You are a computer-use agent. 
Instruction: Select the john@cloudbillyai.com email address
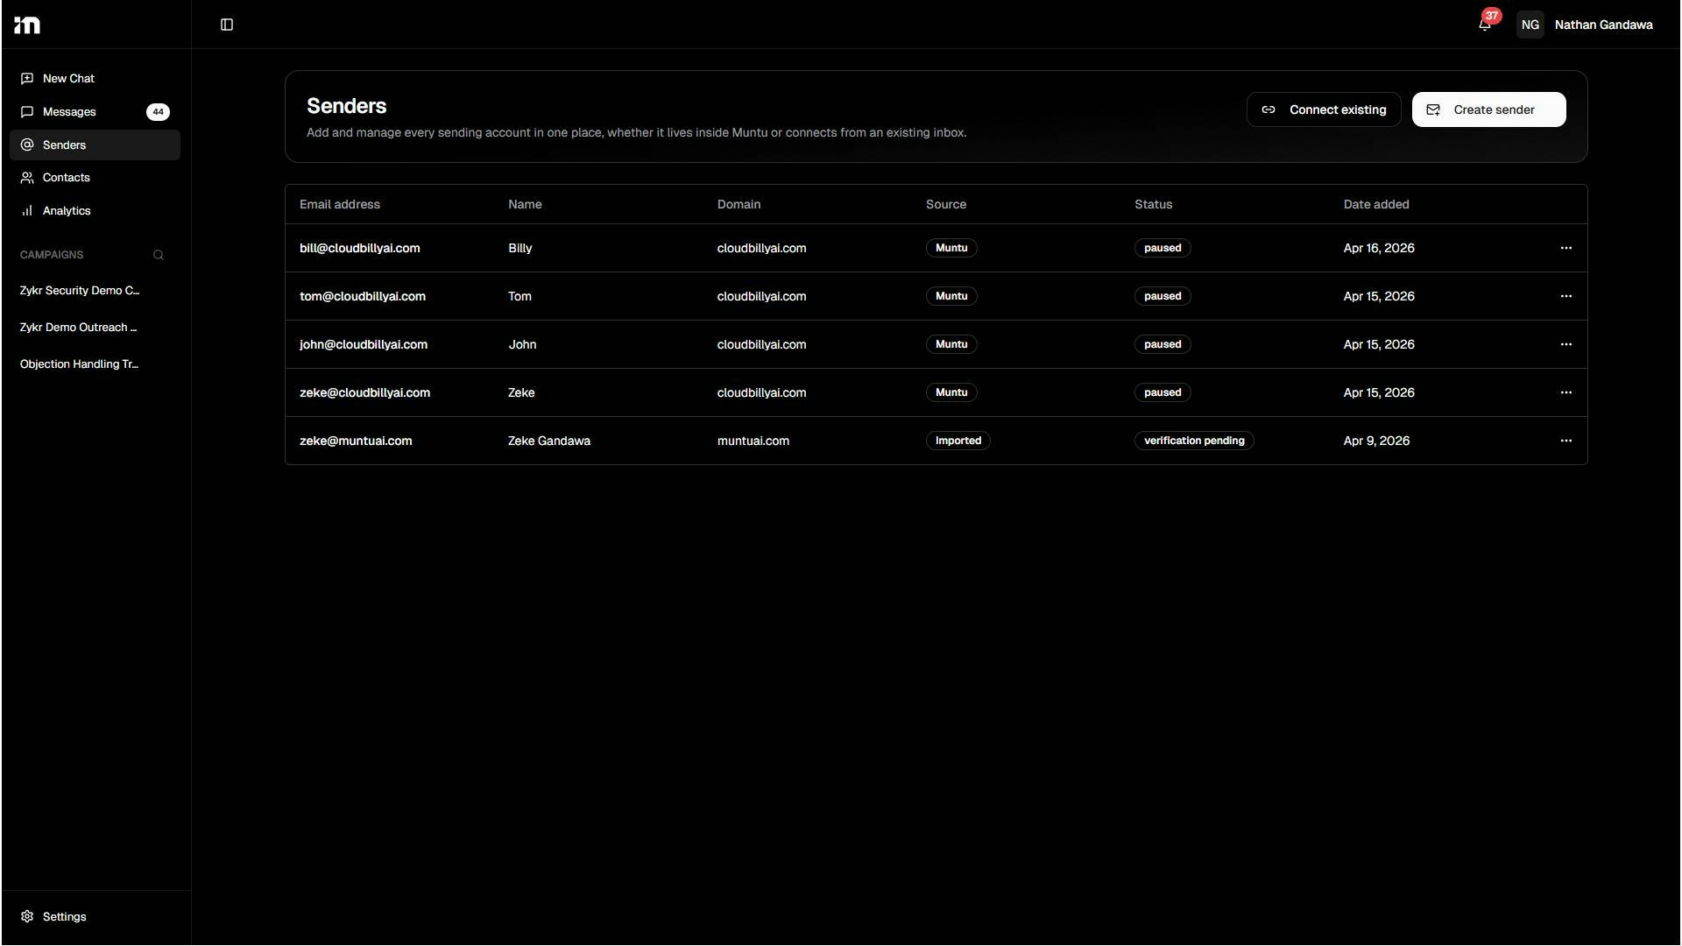pos(364,345)
